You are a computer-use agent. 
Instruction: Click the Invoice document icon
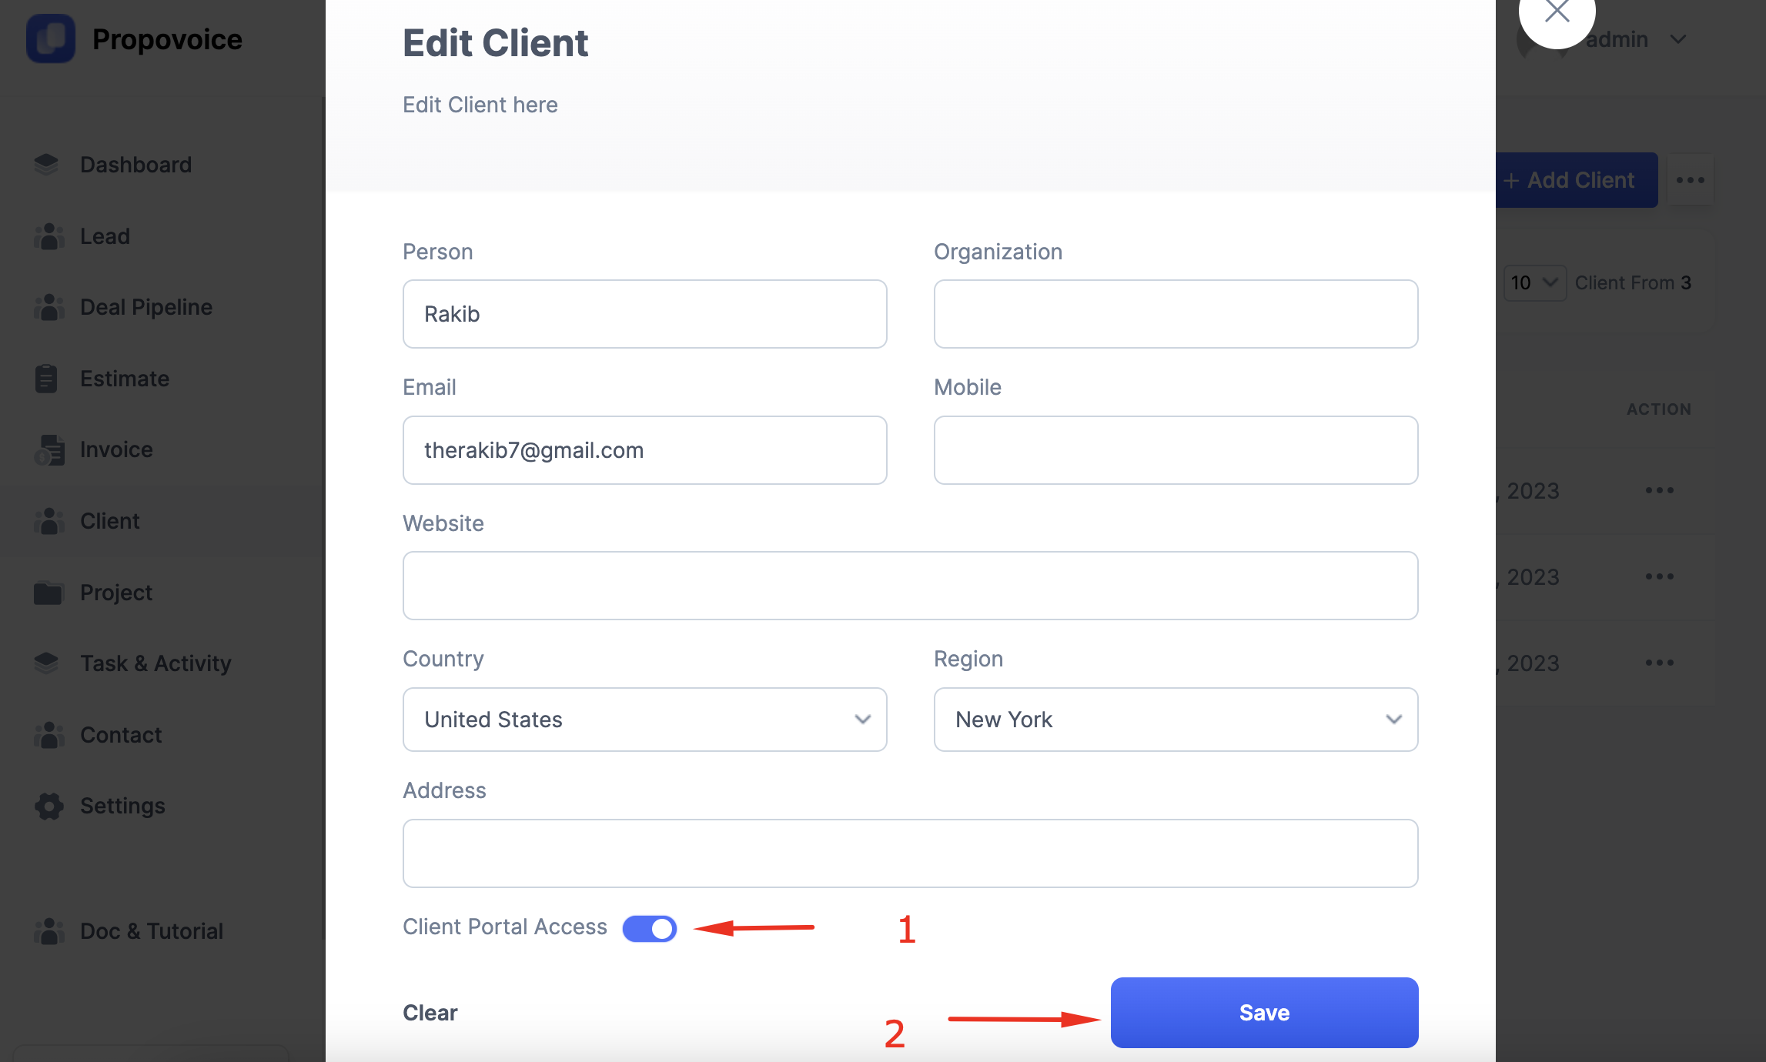pos(48,450)
